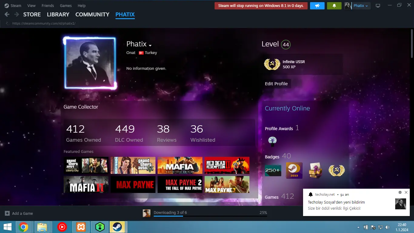Screen dimensions: 414x233
Task: Switch to the COMMUNITY tab
Action: [92, 14]
